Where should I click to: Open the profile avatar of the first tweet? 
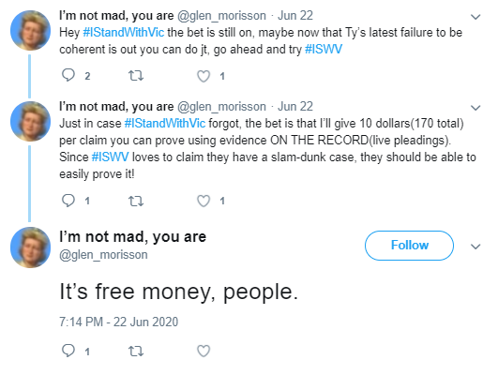(x=31, y=31)
